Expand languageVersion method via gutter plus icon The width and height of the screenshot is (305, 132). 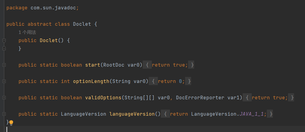coord(4,114)
